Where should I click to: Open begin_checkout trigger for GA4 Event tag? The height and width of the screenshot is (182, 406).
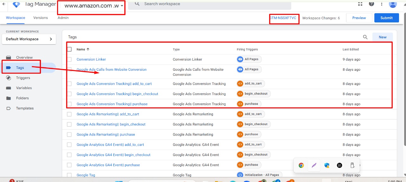(253, 155)
